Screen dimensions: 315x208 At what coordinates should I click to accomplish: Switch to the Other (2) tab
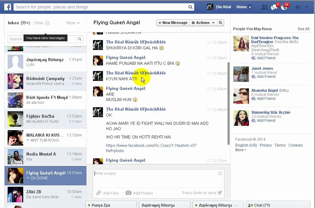pyautogui.click(x=42, y=23)
